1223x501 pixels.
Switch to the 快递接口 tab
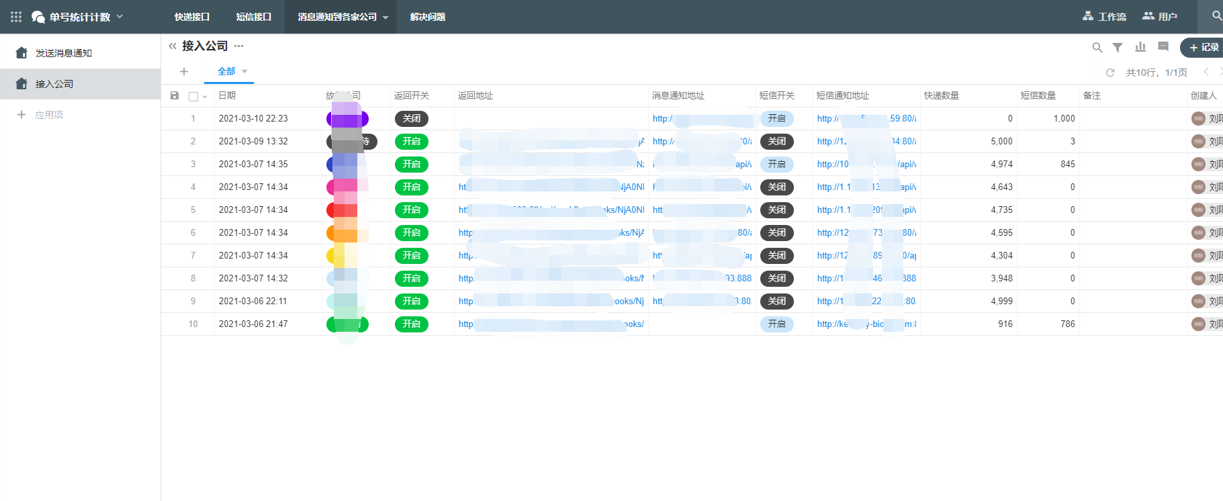(192, 17)
